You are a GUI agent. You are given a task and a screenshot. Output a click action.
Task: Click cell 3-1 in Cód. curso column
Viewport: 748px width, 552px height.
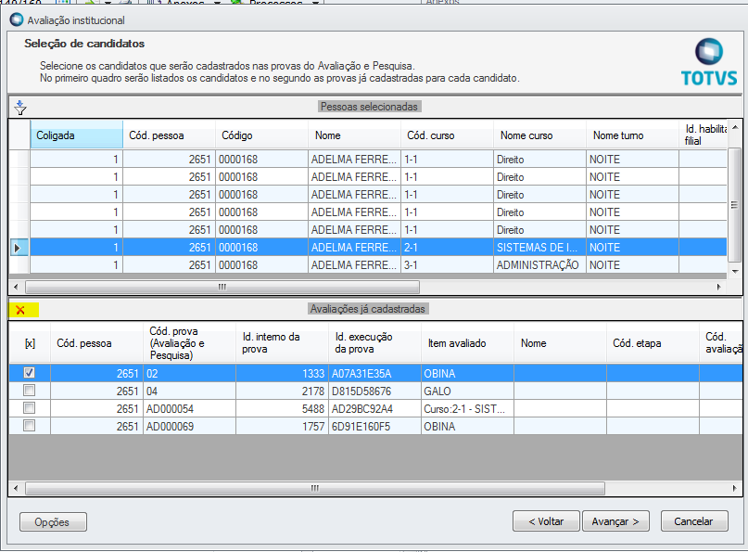[x=447, y=265]
